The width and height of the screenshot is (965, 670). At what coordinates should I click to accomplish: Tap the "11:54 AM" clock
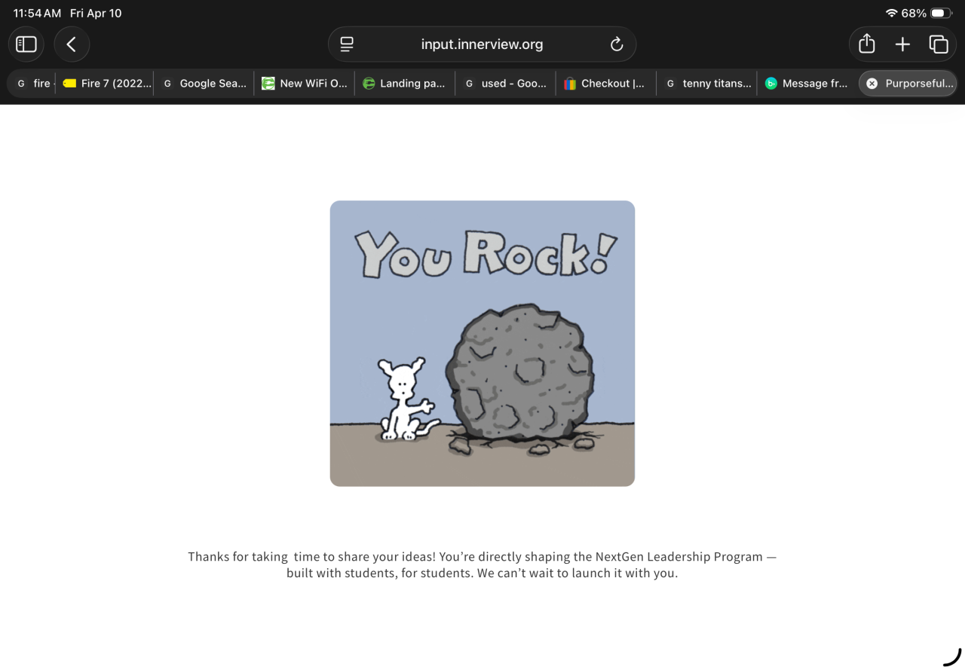(37, 14)
